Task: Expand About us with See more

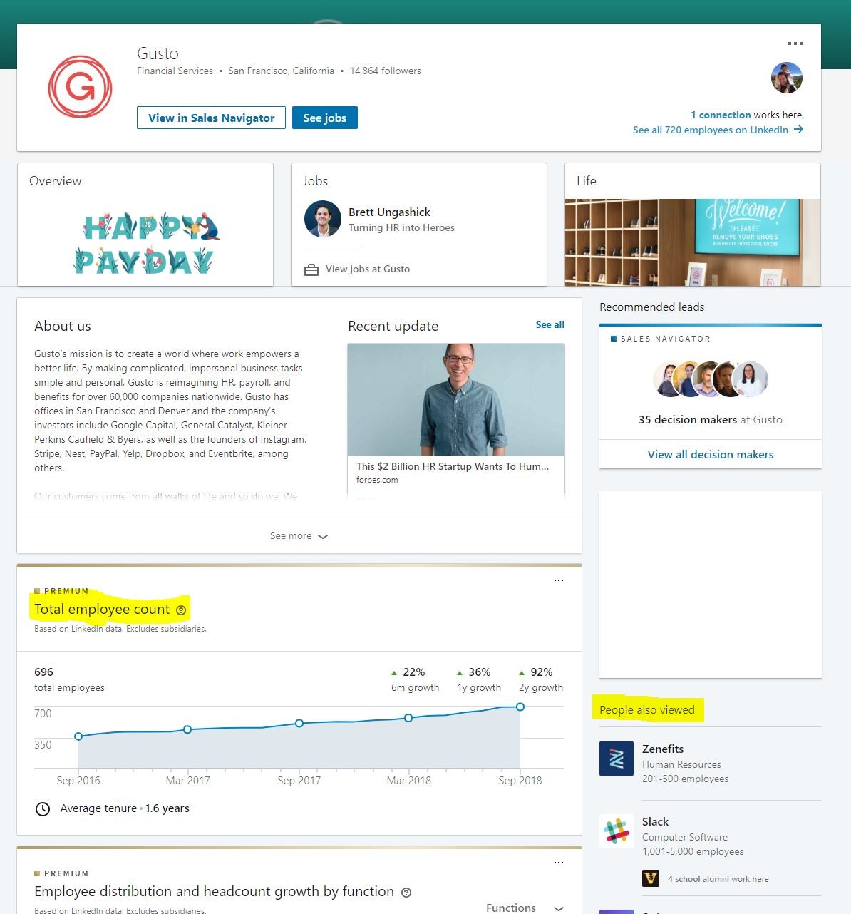Action: pos(299,535)
